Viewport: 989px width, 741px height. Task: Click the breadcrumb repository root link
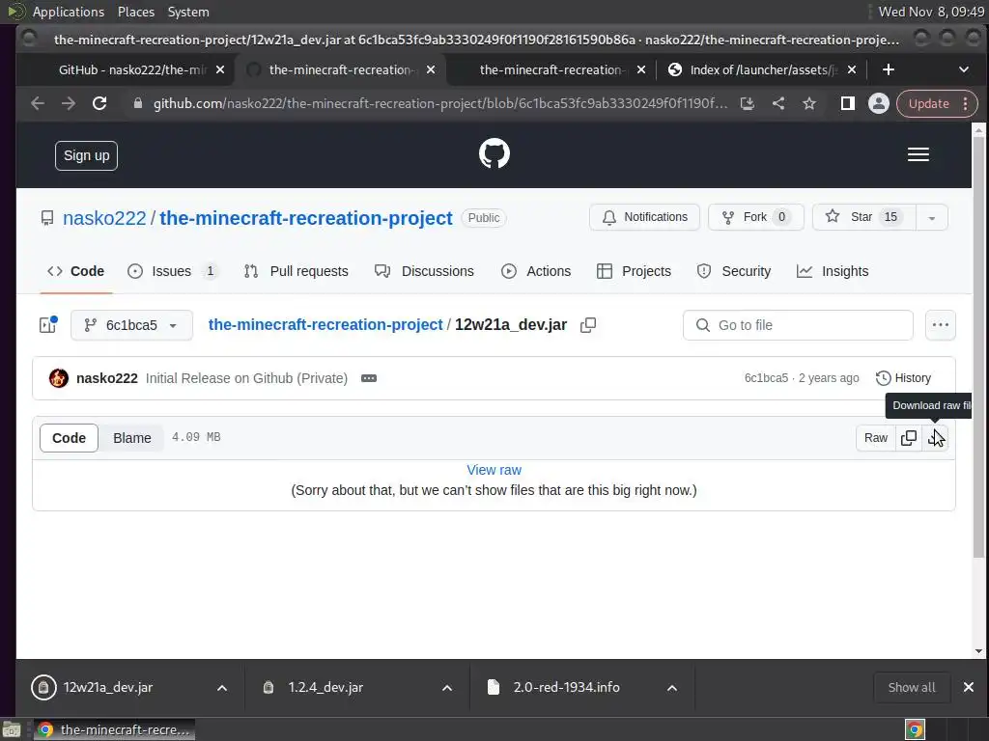(x=325, y=324)
